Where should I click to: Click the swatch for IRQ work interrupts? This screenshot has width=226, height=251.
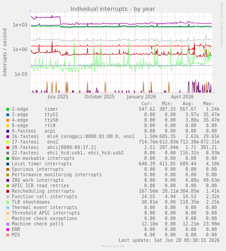coord(8,180)
